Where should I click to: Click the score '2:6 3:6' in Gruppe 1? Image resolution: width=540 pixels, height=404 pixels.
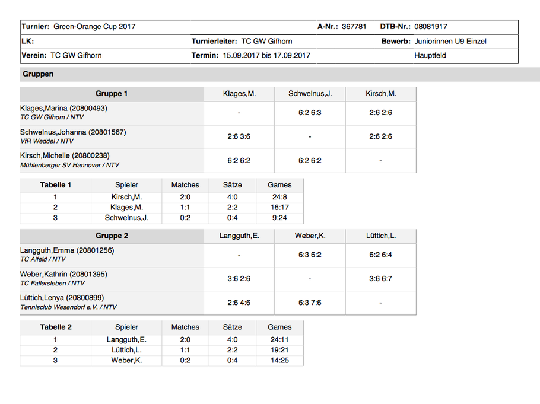point(239,136)
